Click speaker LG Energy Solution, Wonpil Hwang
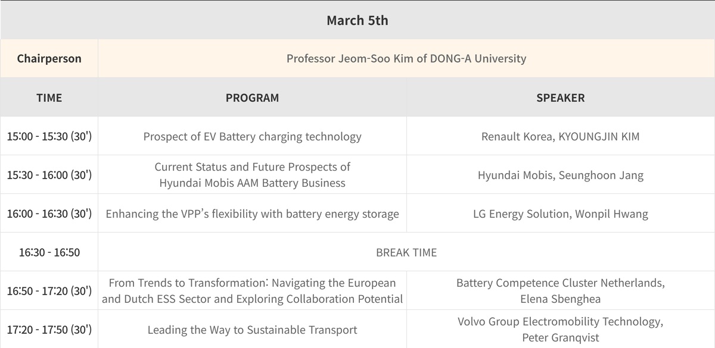 pyautogui.click(x=560, y=214)
